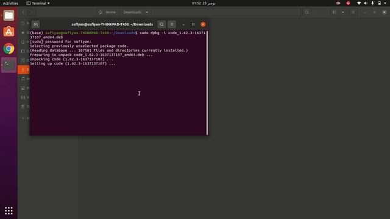The height and width of the screenshot is (219, 390).
Task: Open the system menu arrow in top bar
Action: coord(386,3)
